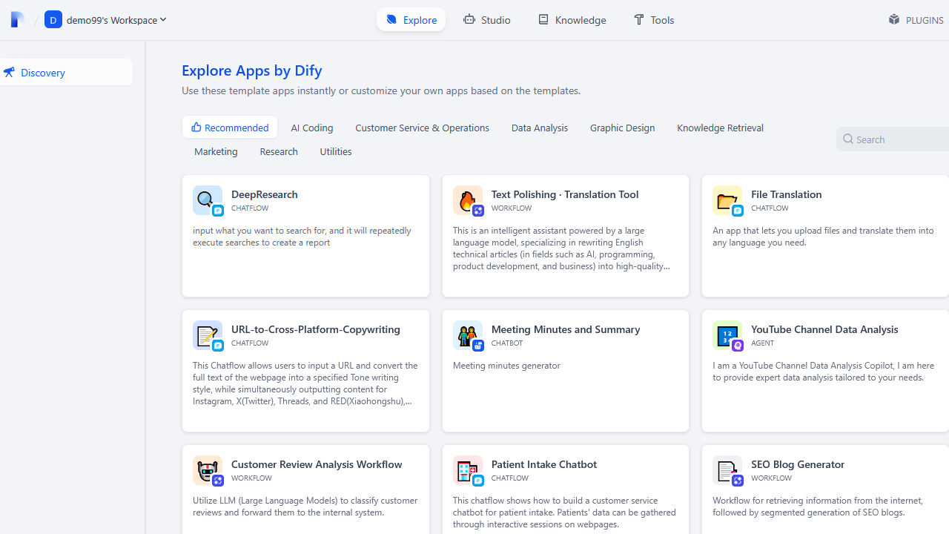Viewport: 949px width, 534px height.
Task: Select the File Translation folder icon
Action: 727,200
